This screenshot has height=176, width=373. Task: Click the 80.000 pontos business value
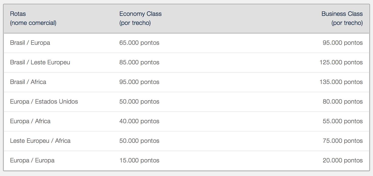(343, 102)
